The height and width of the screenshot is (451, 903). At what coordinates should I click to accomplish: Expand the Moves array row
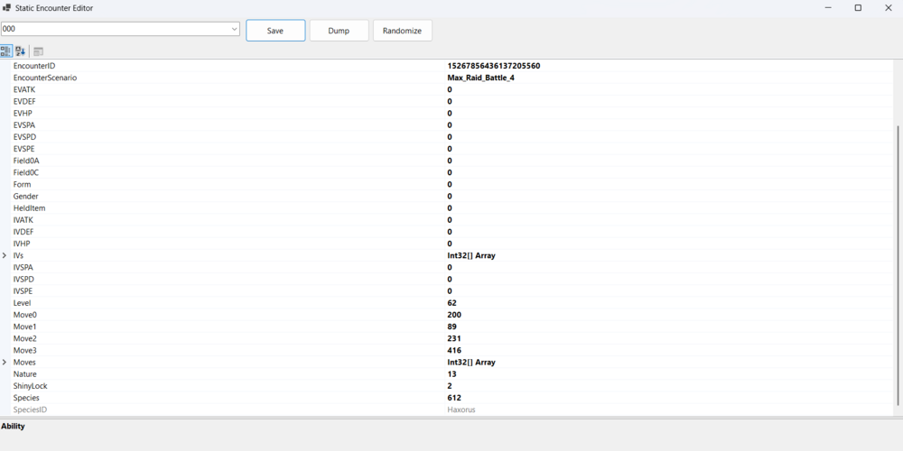pyautogui.click(x=5, y=363)
